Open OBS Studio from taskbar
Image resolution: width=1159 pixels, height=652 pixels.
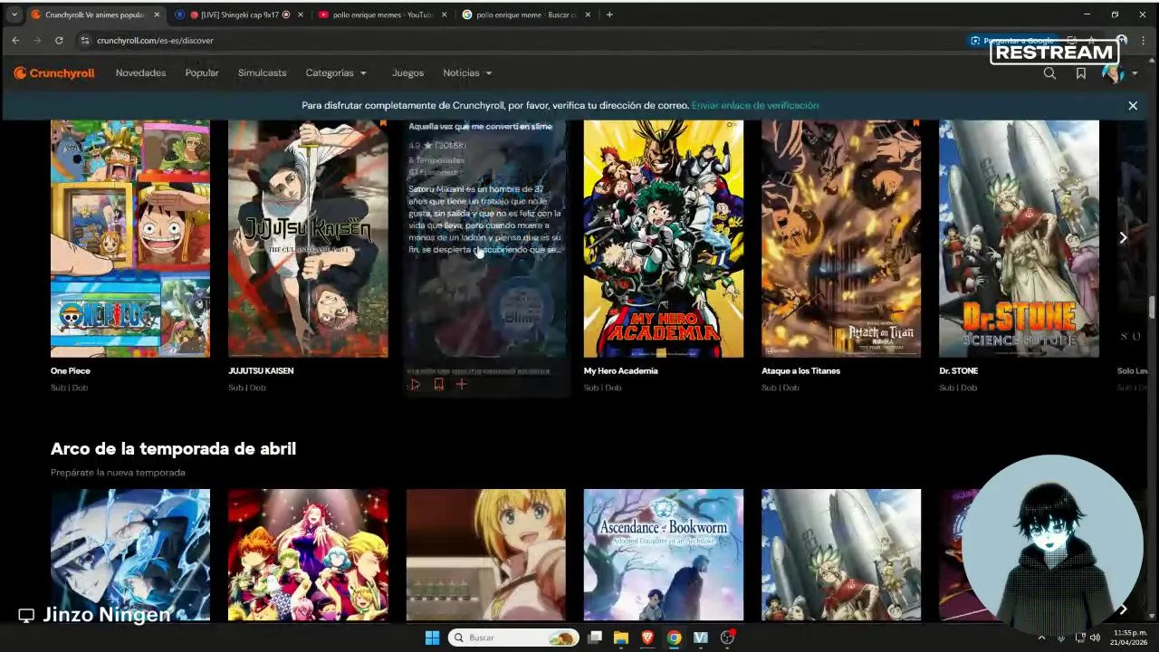tap(727, 638)
